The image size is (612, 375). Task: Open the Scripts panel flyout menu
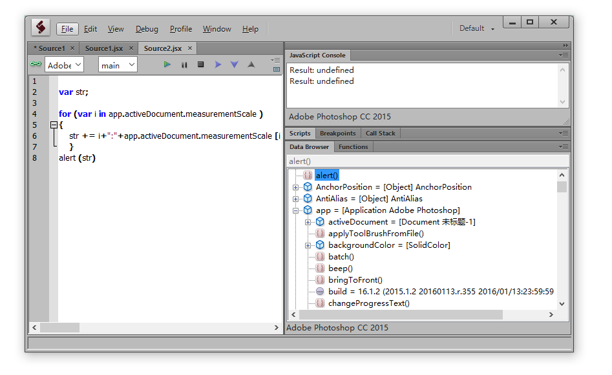(x=564, y=134)
